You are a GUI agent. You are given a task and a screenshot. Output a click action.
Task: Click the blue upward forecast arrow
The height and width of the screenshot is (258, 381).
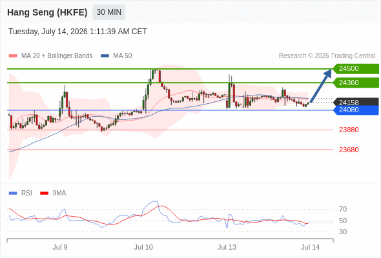point(321,86)
